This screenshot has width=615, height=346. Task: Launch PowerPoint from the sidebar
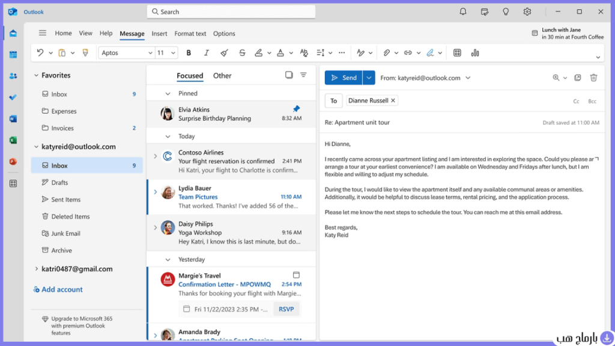[13, 162]
